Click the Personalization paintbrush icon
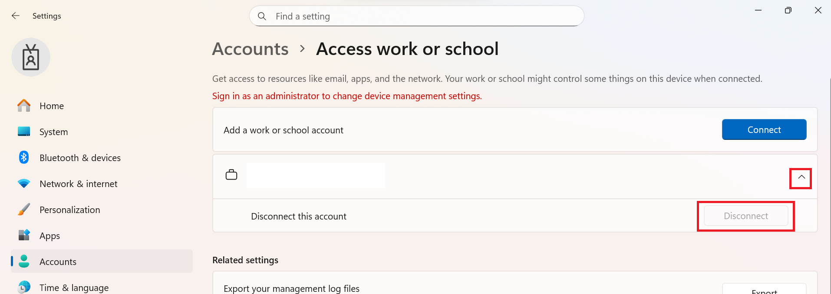 tap(24, 210)
